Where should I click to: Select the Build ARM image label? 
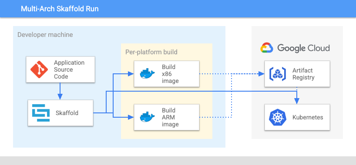coord(170,117)
